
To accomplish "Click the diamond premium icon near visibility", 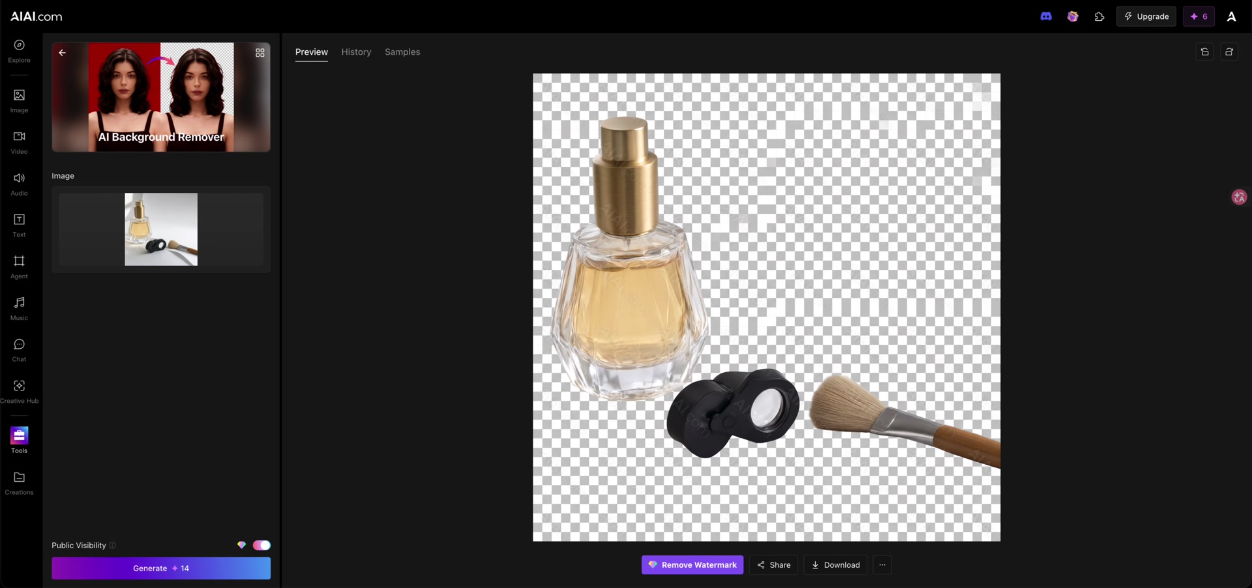I will [x=241, y=545].
